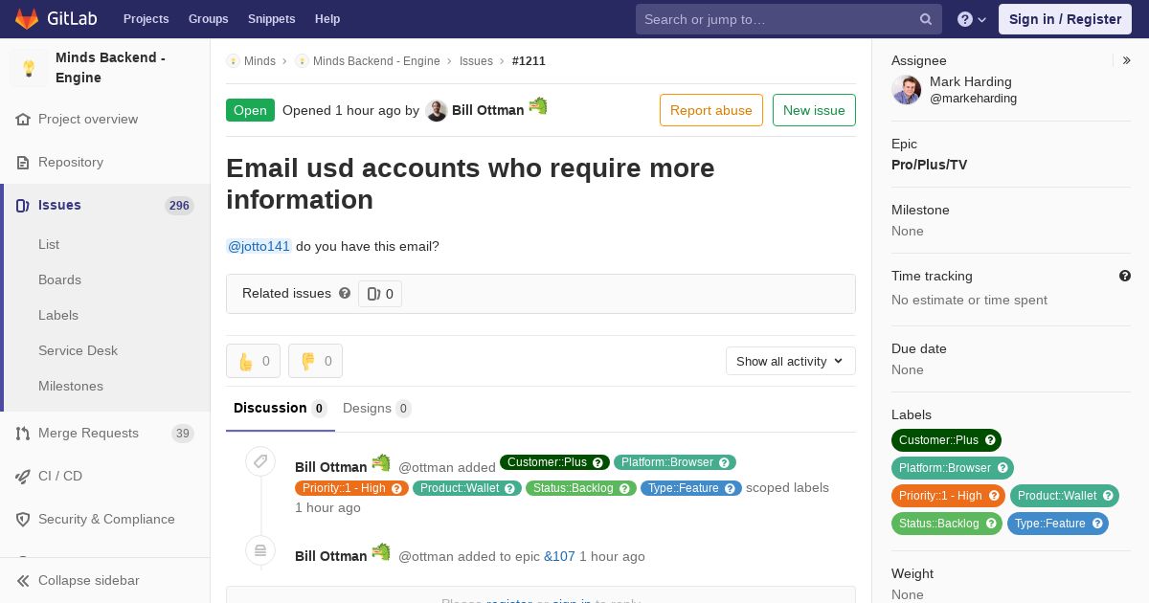Click the @markeharding username
Screen dimensions: 1149x603
[x=973, y=99]
